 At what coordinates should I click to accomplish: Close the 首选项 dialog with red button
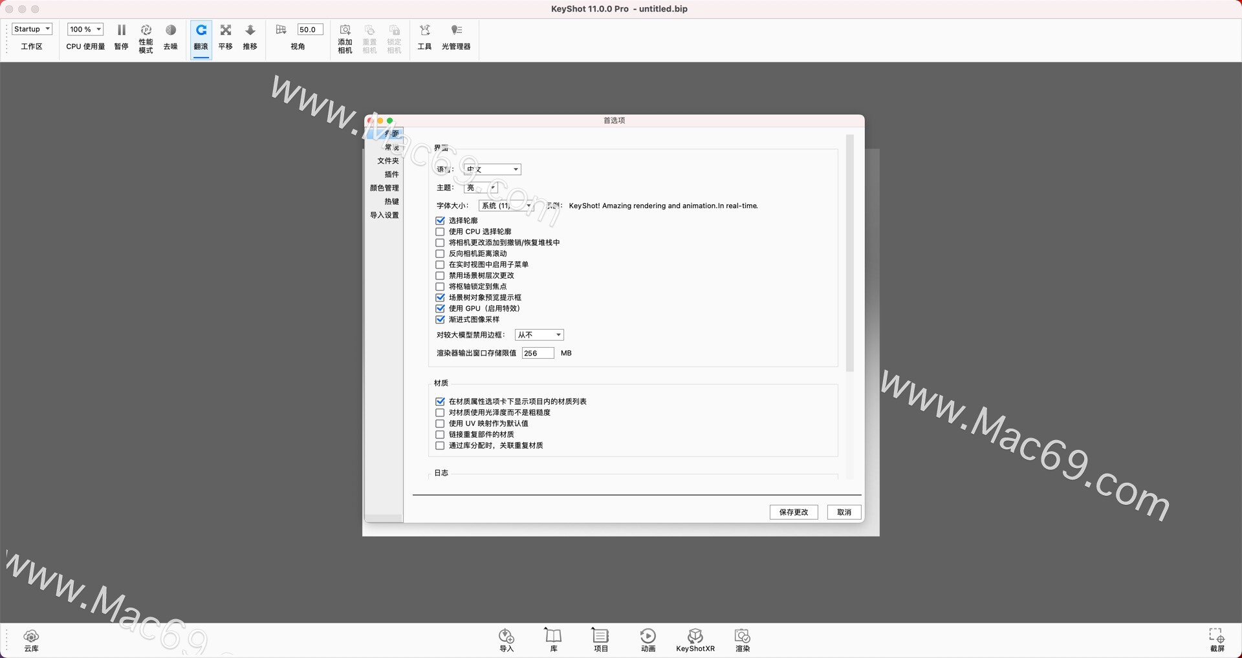click(x=370, y=121)
